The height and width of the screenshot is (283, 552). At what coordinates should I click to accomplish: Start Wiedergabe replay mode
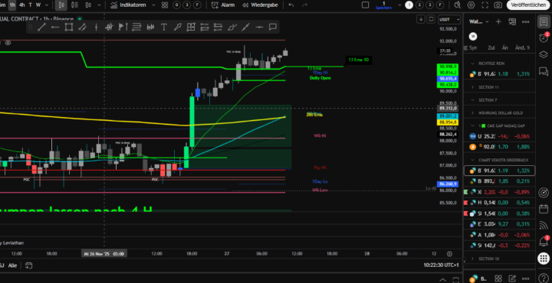[260, 5]
